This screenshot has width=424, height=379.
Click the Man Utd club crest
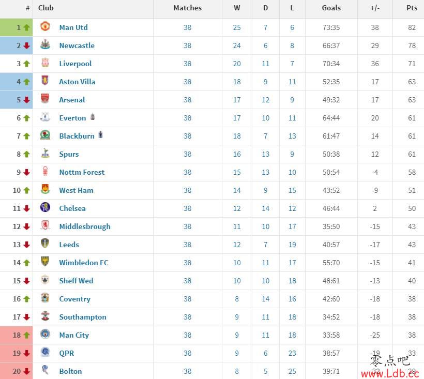(45, 26)
